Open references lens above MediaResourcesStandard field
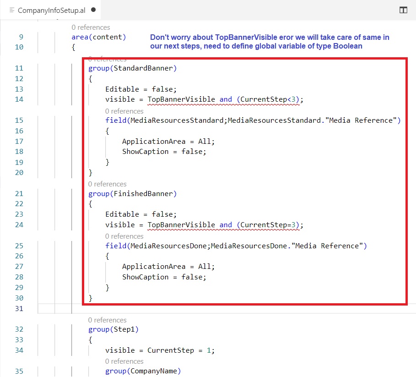Viewport: 416px width, 377px height. pos(124,111)
